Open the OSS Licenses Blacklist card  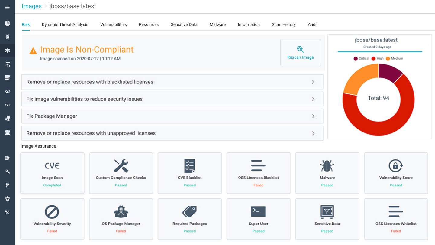click(259, 173)
